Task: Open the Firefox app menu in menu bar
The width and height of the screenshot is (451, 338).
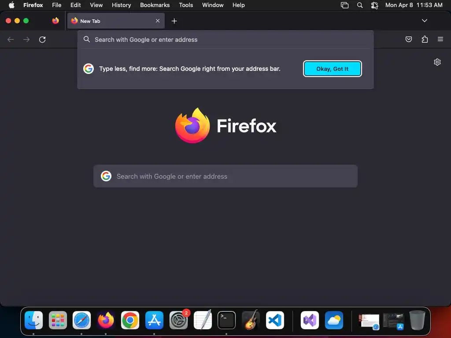Action: tap(33, 5)
